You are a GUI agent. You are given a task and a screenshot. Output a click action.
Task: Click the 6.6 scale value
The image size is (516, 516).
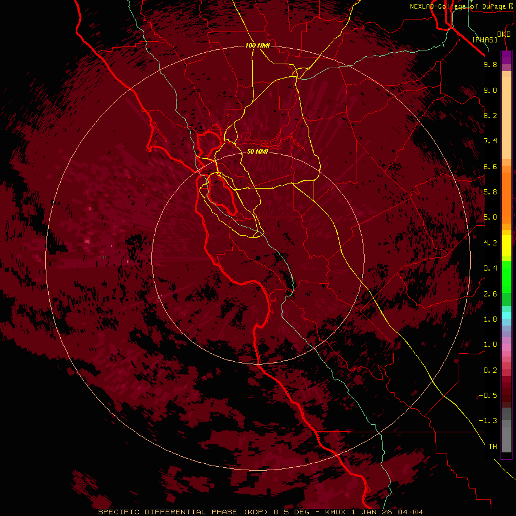point(490,166)
